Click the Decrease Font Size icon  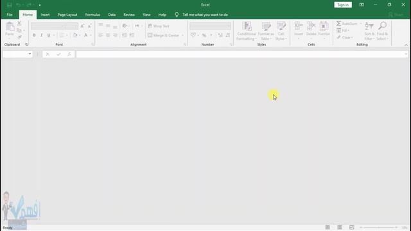tap(90, 26)
